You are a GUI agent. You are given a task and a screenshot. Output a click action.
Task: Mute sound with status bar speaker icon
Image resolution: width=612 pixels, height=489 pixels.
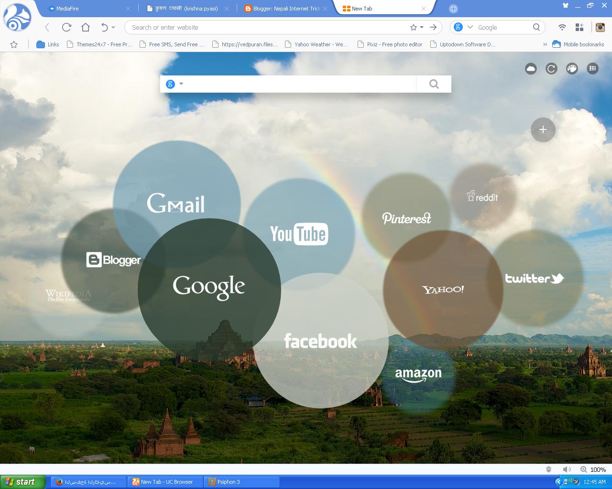567,469
